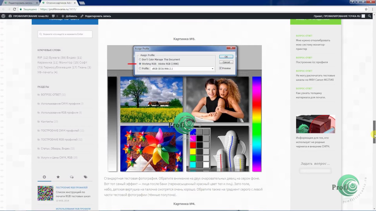Select Don't Color Manage This Document radio

point(140,59)
